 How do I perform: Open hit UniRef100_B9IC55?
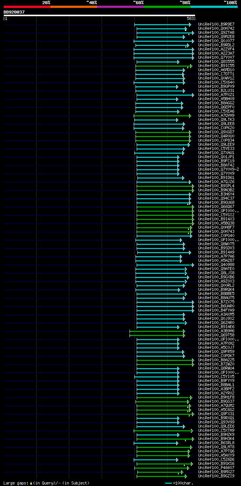(216, 66)
